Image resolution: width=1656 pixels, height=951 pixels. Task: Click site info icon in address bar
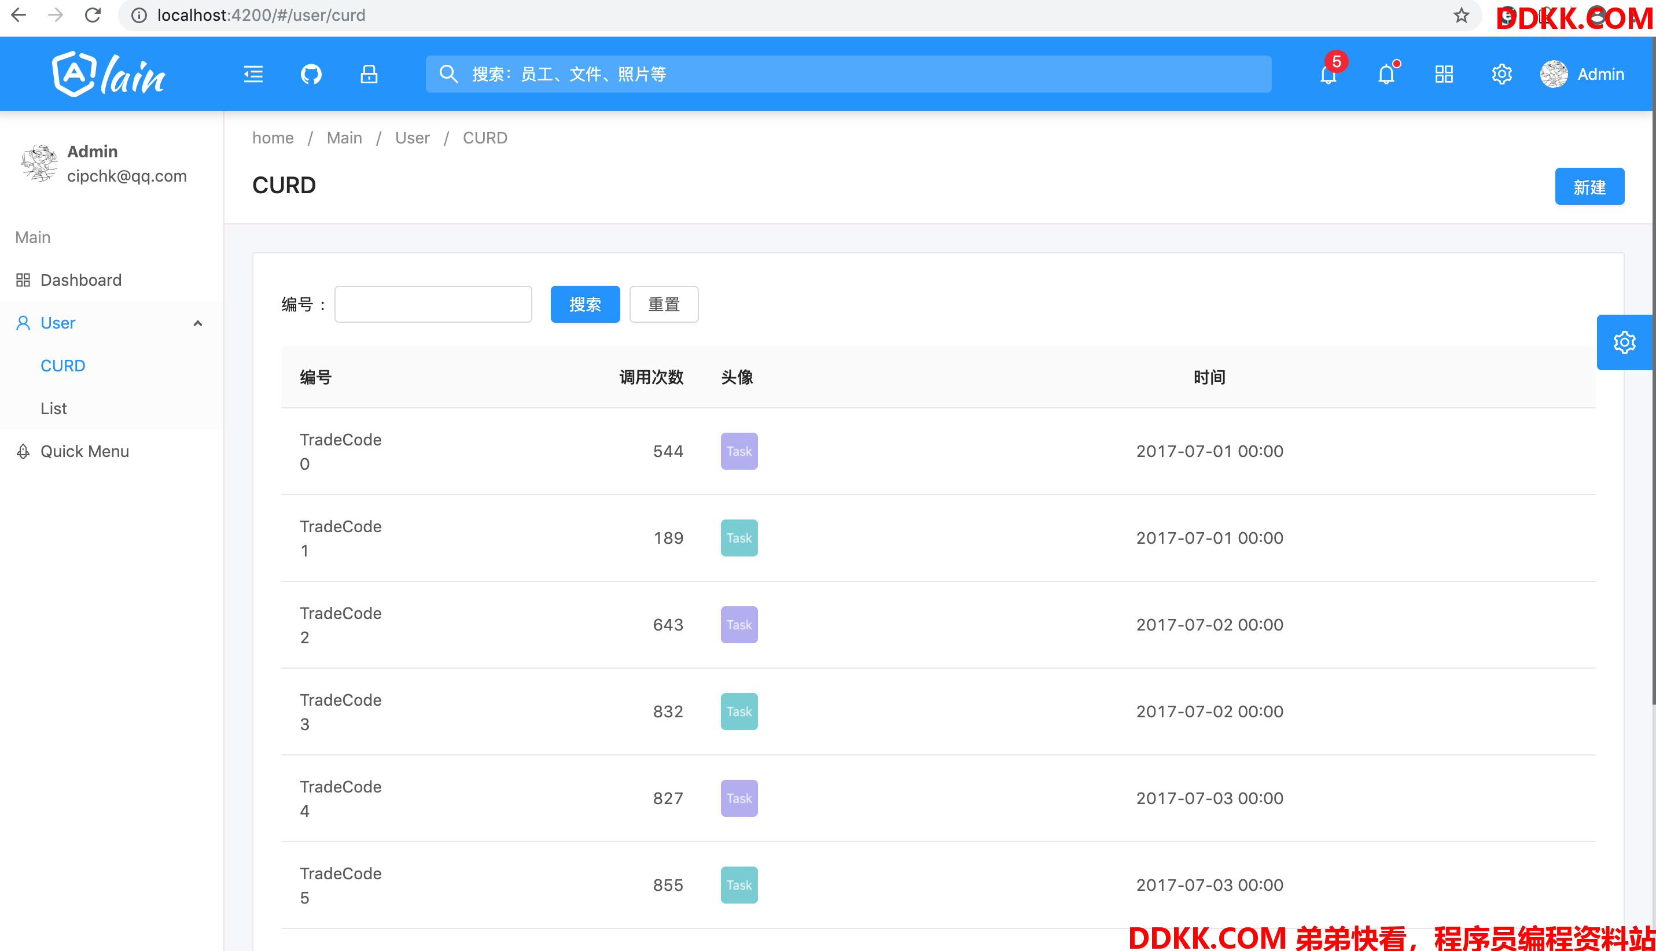tap(139, 15)
